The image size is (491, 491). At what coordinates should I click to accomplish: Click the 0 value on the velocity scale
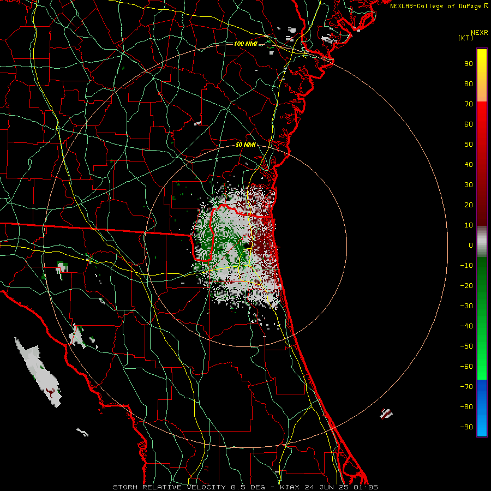point(471,245)
